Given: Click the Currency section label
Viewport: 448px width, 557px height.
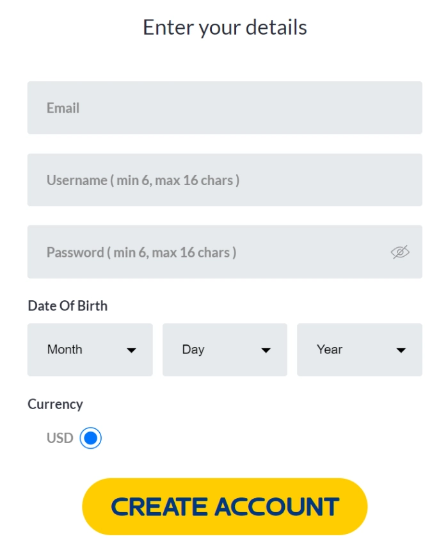Looking at the screenshot, I should [55, 404].
